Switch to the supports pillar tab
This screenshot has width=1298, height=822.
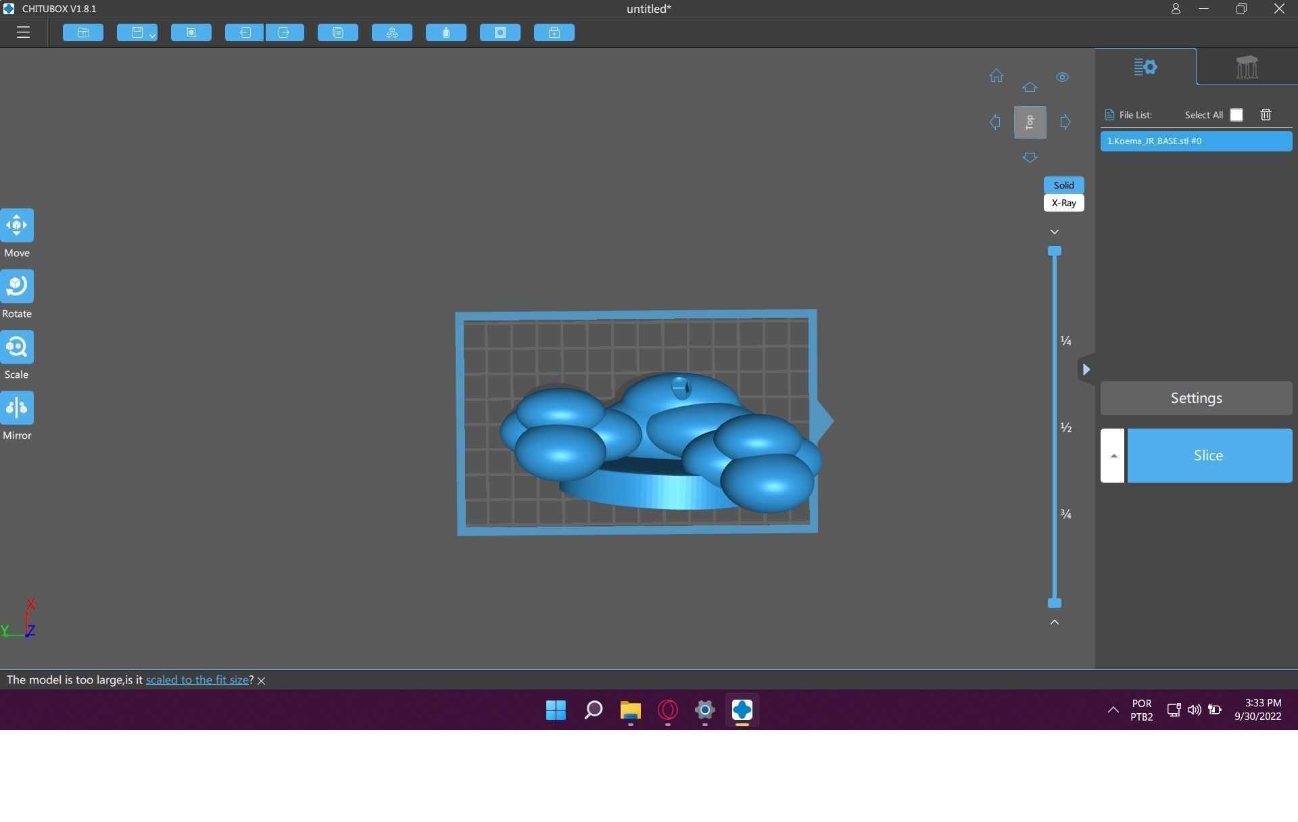click(1246, 67)
